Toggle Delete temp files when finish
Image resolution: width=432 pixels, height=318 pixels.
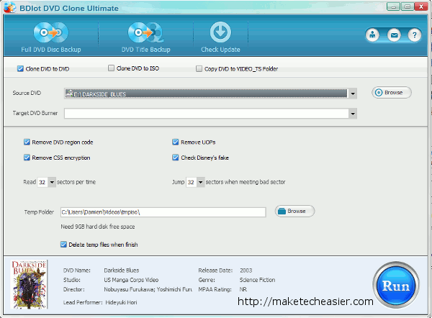[63, 245]
